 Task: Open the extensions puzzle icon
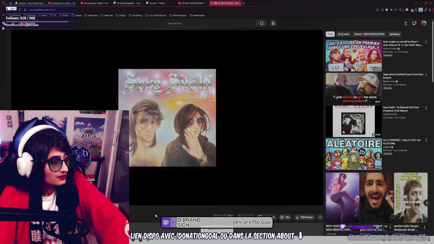[416, 10]
